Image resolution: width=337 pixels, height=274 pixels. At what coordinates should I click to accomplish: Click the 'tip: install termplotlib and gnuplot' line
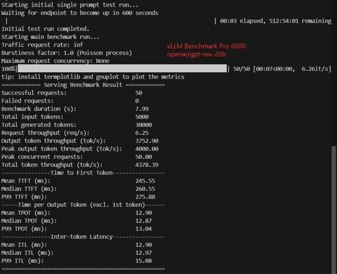pos(93,77)
